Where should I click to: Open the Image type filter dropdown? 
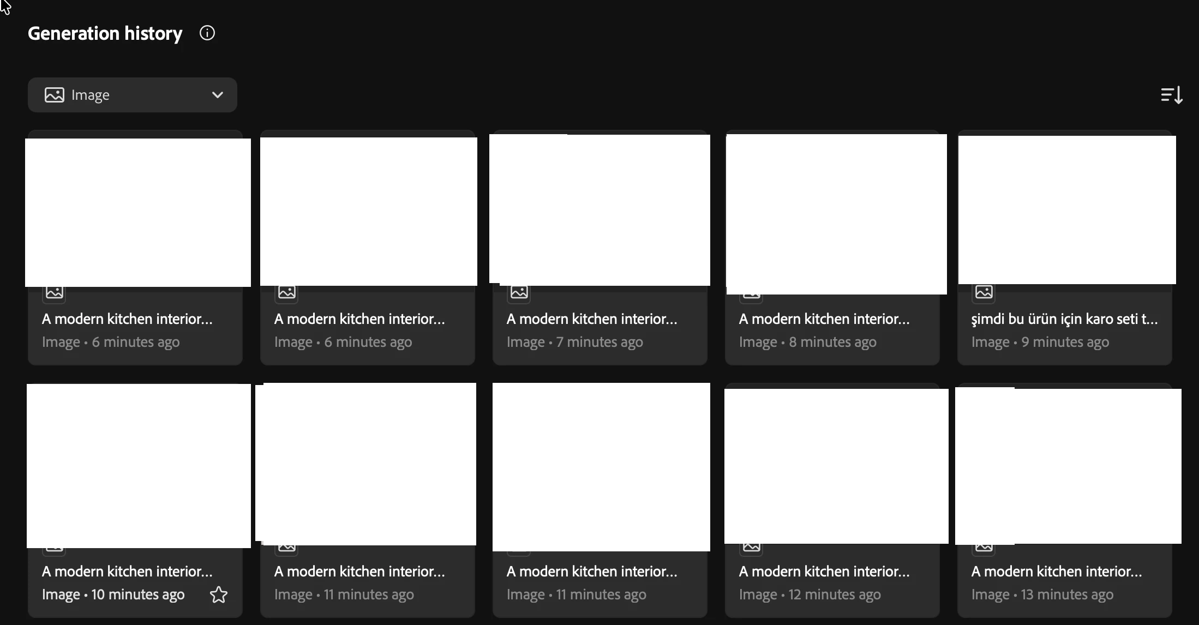(133, 95)
